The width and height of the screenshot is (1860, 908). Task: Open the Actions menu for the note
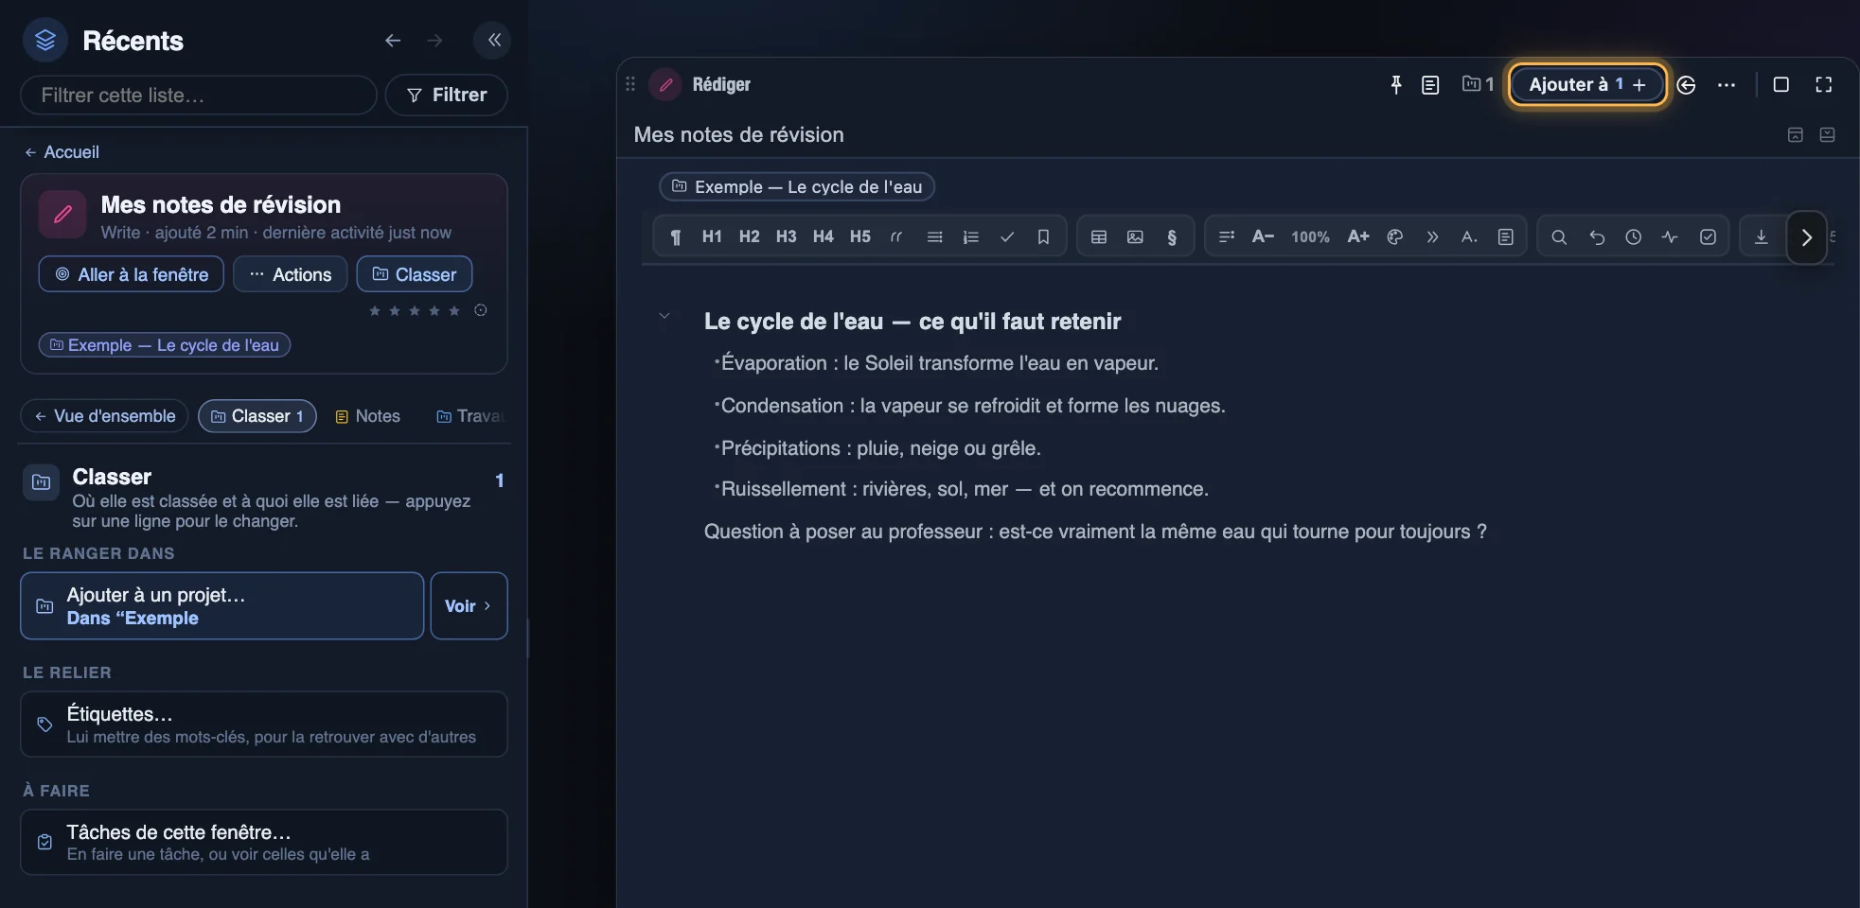[x=291, y=274]
